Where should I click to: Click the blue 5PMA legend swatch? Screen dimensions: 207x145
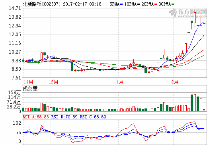pos(121,4)
